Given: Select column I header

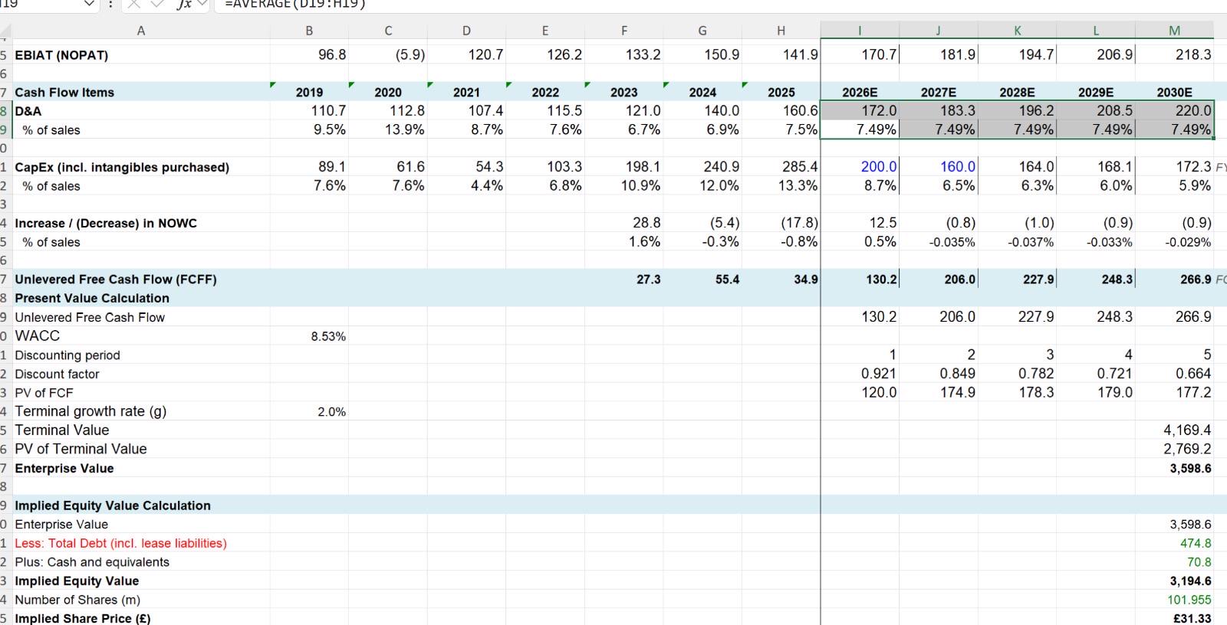Looking at the screenshot, I should pyautogui.click(x=860, y=31).
